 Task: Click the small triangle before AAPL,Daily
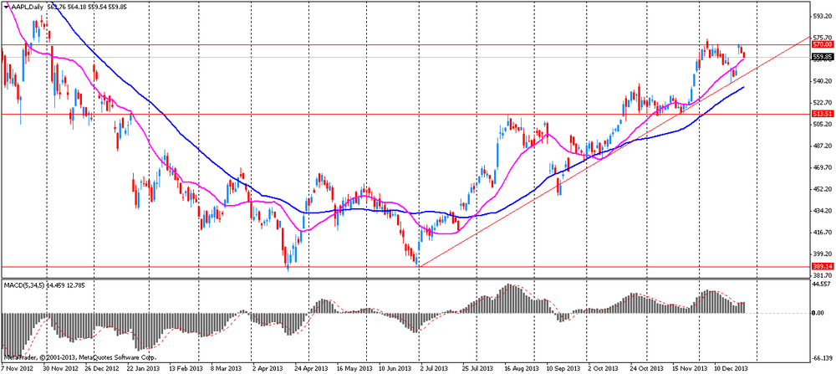coord(5,6)
